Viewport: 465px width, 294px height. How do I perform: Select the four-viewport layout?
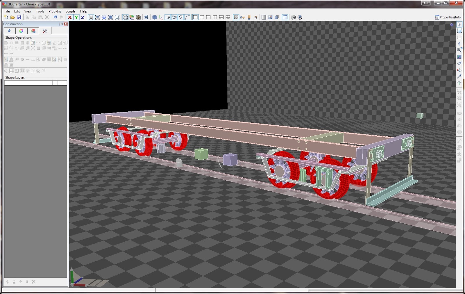215,17
